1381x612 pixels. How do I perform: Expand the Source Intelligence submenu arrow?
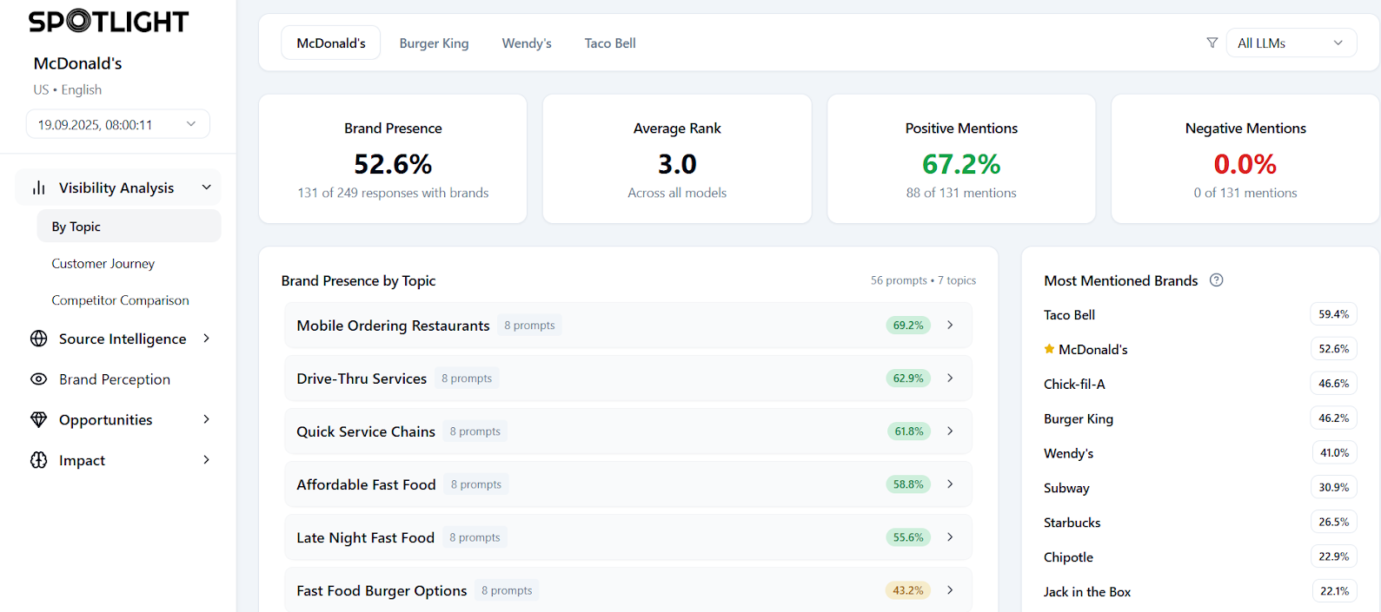[207, 339]
